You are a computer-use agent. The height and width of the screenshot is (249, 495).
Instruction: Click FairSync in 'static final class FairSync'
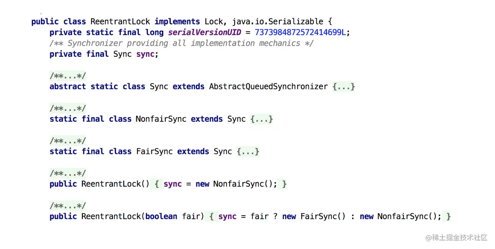[x=154, y=152]
